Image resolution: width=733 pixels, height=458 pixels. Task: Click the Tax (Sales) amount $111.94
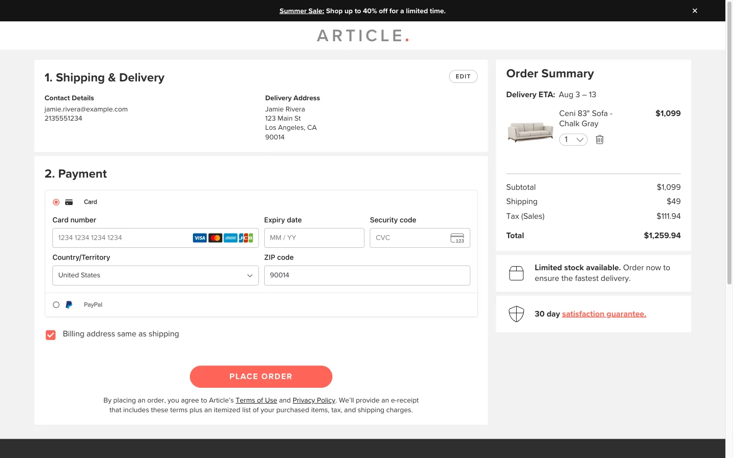pyautogui.click(x=668, y=216)
